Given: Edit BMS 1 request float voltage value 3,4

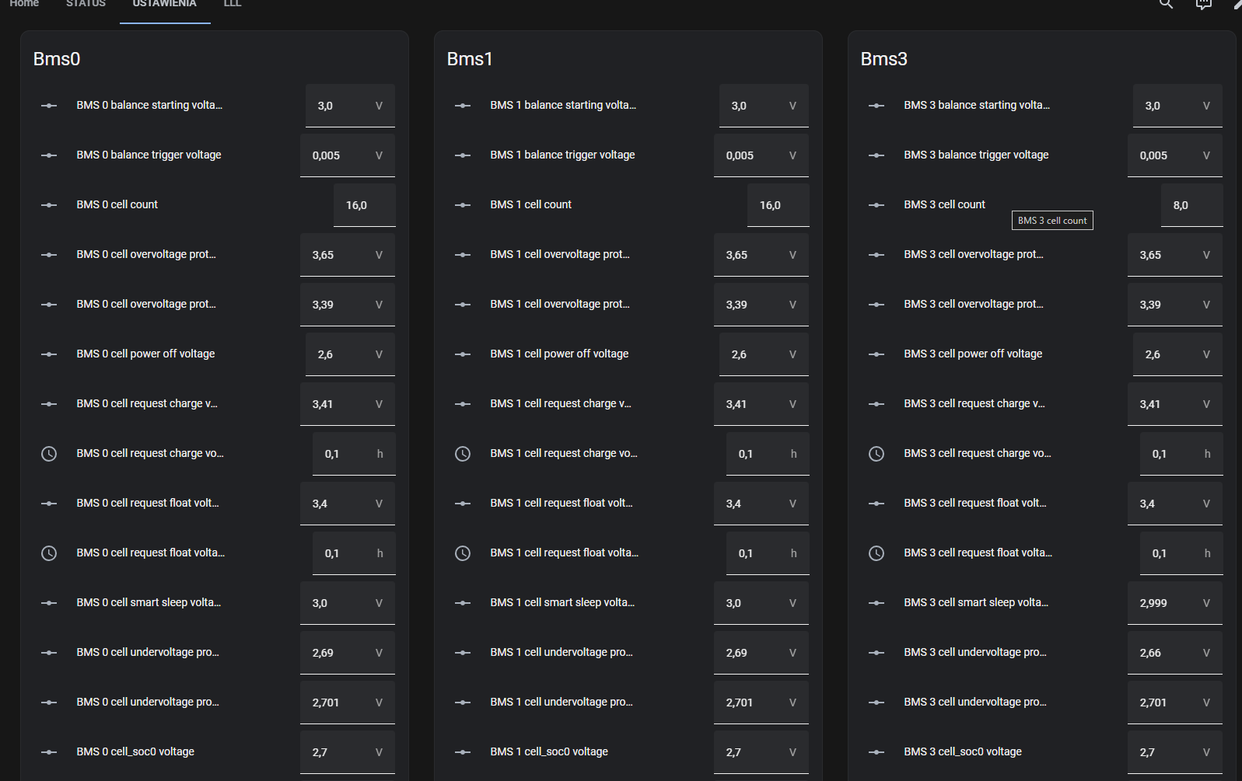Looking at the screenshot, I should coord(761,504).
